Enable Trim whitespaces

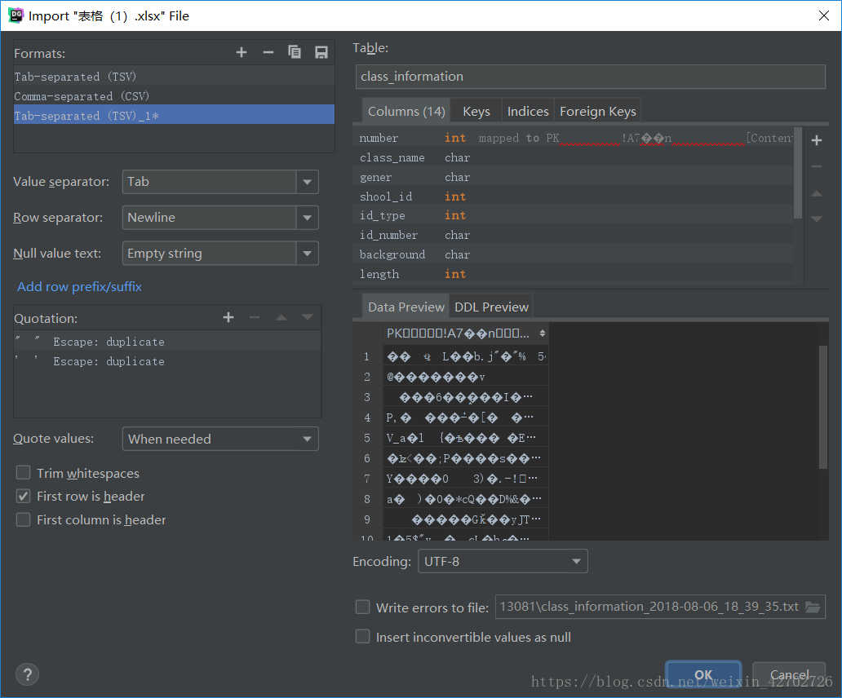point(23,473)
